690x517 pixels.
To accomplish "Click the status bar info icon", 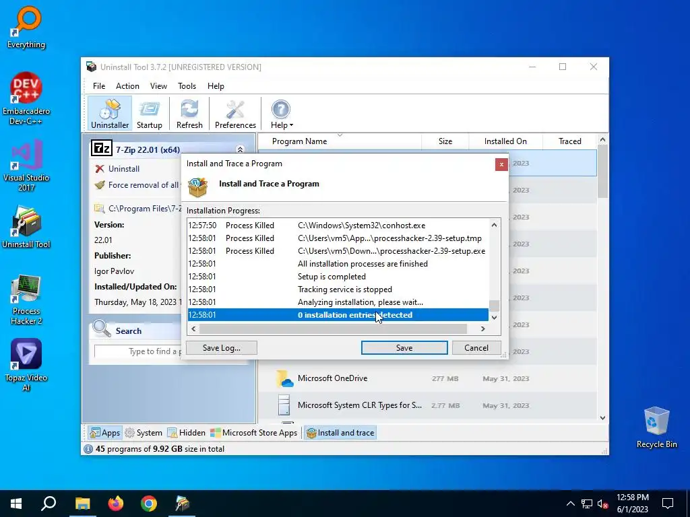I will (x=88, y=449).
